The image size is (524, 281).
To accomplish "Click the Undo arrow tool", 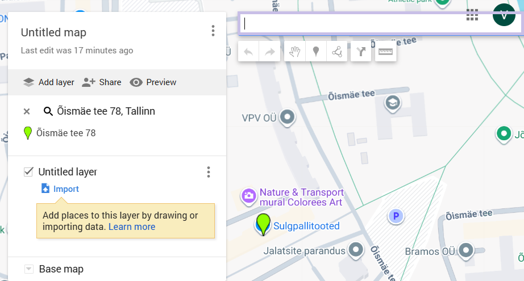I will [x=248, y=52].
